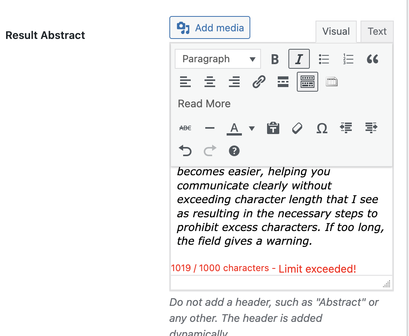Open the Paragraph format dropdown
The height and width of the screenshot is (336, 409).
point(218,59)
